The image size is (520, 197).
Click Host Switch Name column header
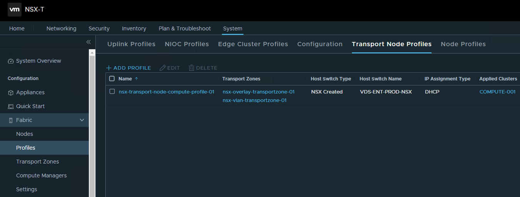click(381, 79)
